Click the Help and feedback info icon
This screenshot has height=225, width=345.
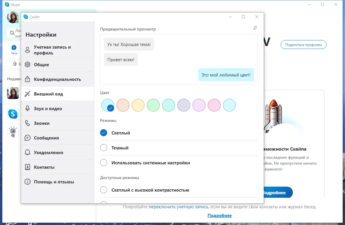[28, 182]
